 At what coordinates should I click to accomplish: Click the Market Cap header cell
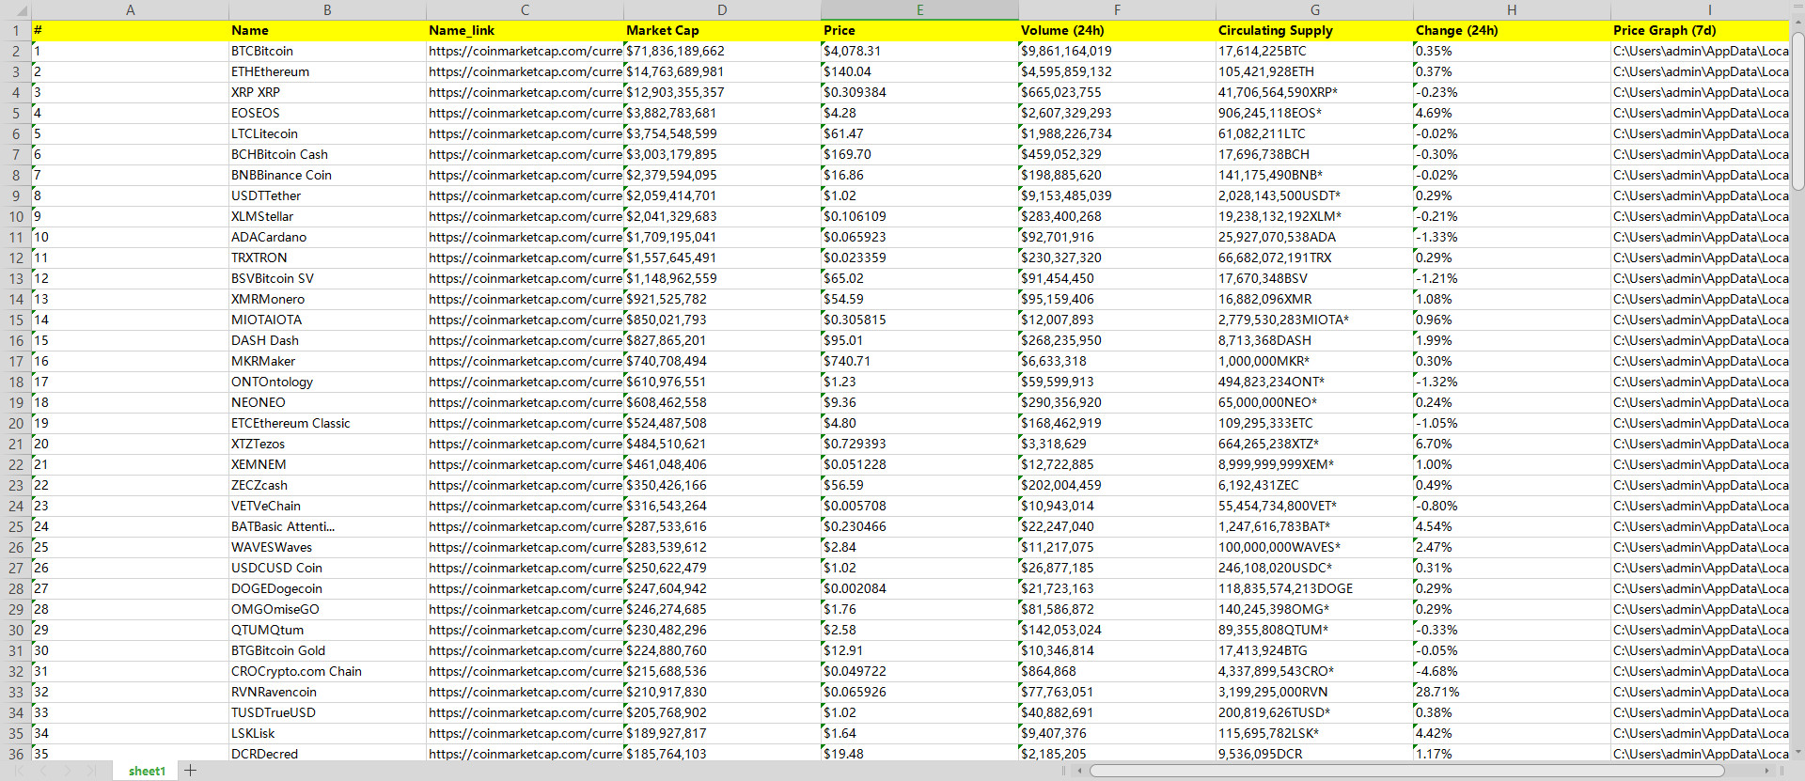point(722,30)
